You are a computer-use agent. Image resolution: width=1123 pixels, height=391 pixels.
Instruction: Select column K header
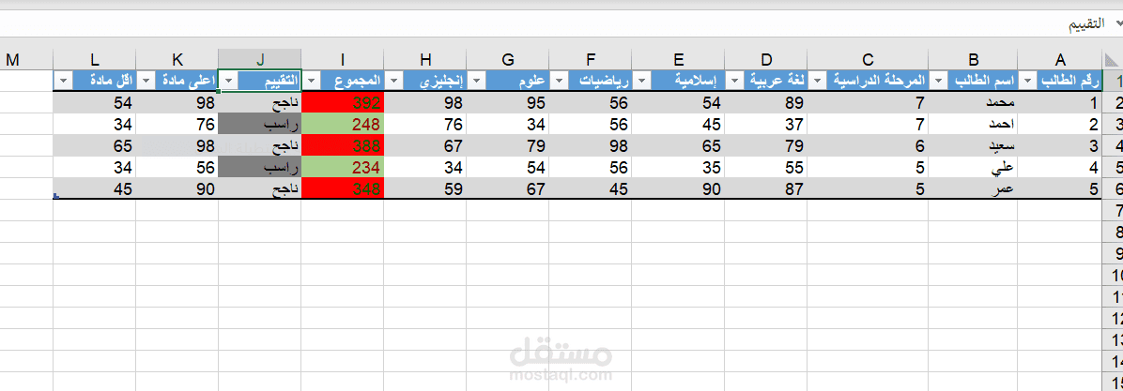[177, 60]
